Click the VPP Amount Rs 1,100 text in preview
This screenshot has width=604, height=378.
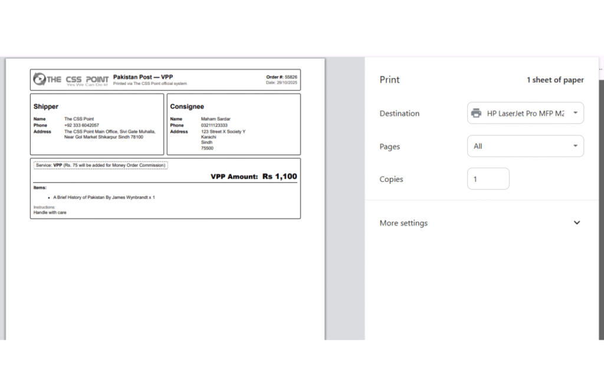coord(254,176)
